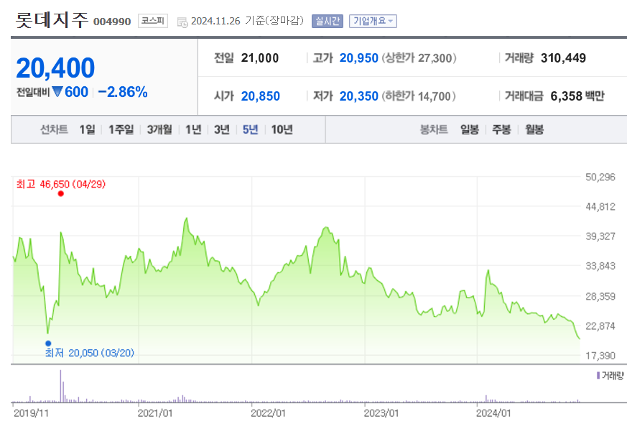Click the current price 20,400
Viewport: 627px width, 424px height.
(x=55, y=68)
